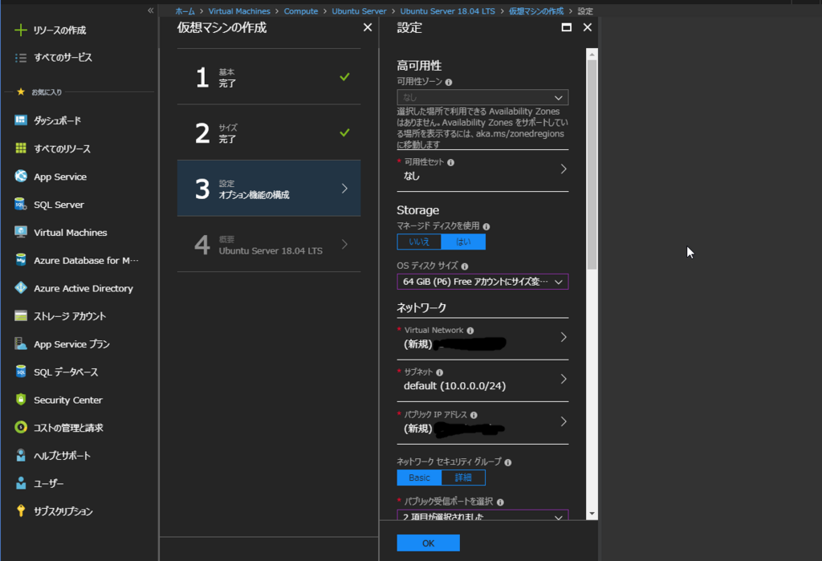The height and width of the screenshot is (561, 822).
Task: Click info icon beside パブリック IP アドレス
Action: coord(474,415)
